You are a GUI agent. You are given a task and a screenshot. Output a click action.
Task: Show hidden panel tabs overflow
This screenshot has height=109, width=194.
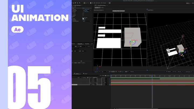click(x=92, y=44)
